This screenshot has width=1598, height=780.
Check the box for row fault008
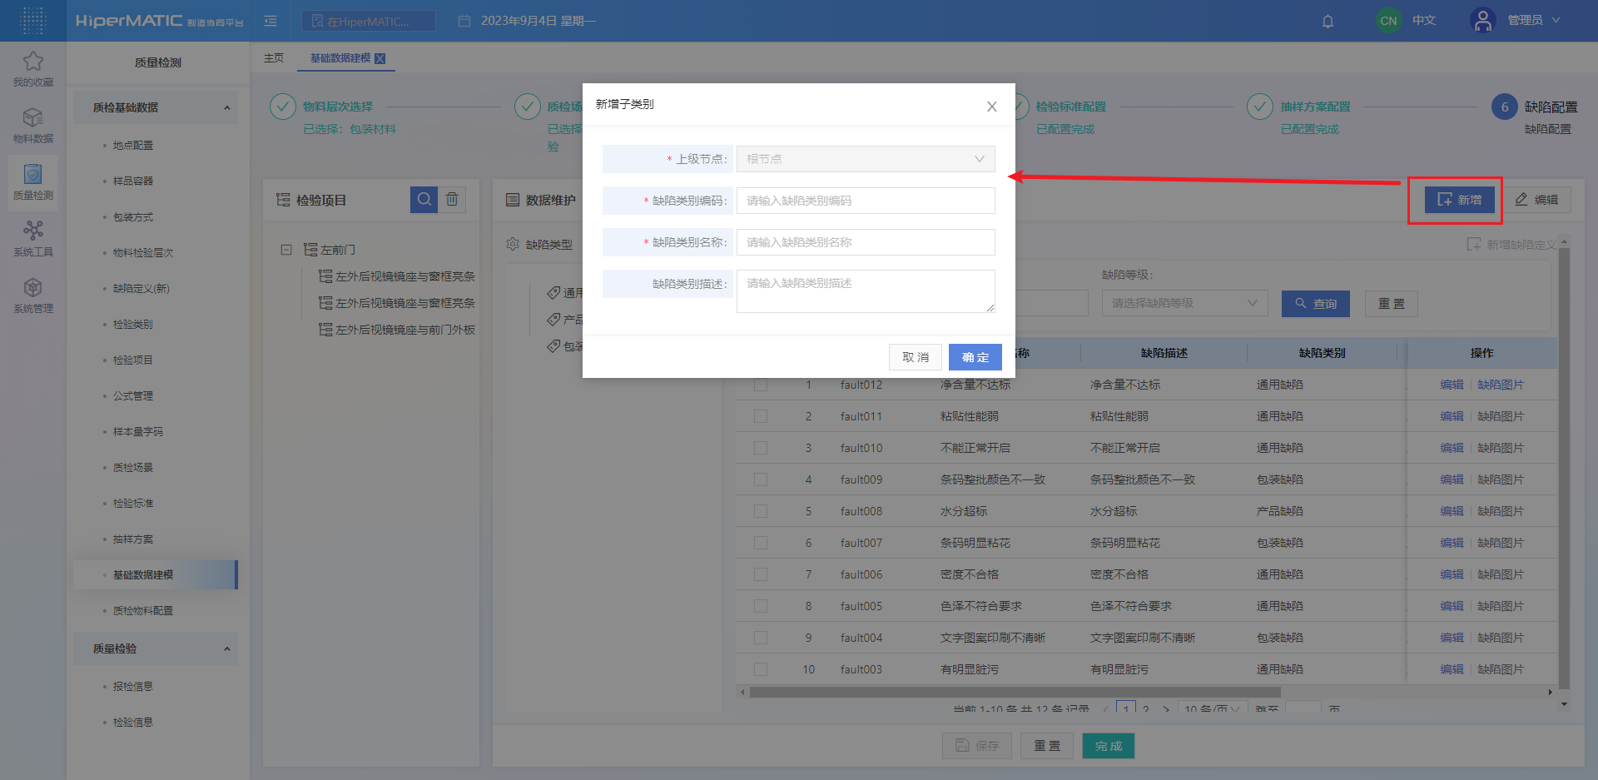click(x=761, y=511)
